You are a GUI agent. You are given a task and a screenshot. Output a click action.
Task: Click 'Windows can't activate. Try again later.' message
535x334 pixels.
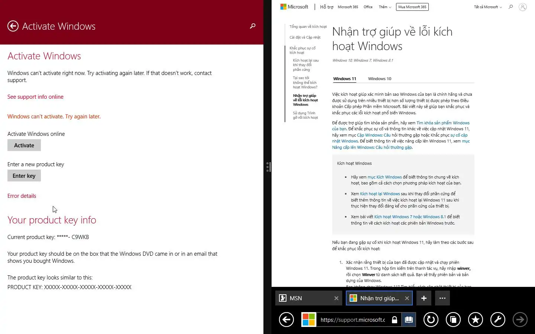tap(54, 117)
